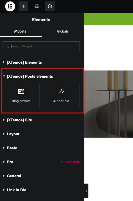Select the Author bio widget
The image size is (133, 201).
pos(61,95)
